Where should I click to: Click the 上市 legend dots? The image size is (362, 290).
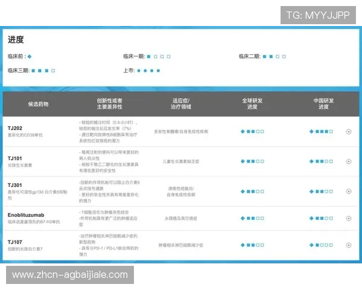tap(148, 71)
